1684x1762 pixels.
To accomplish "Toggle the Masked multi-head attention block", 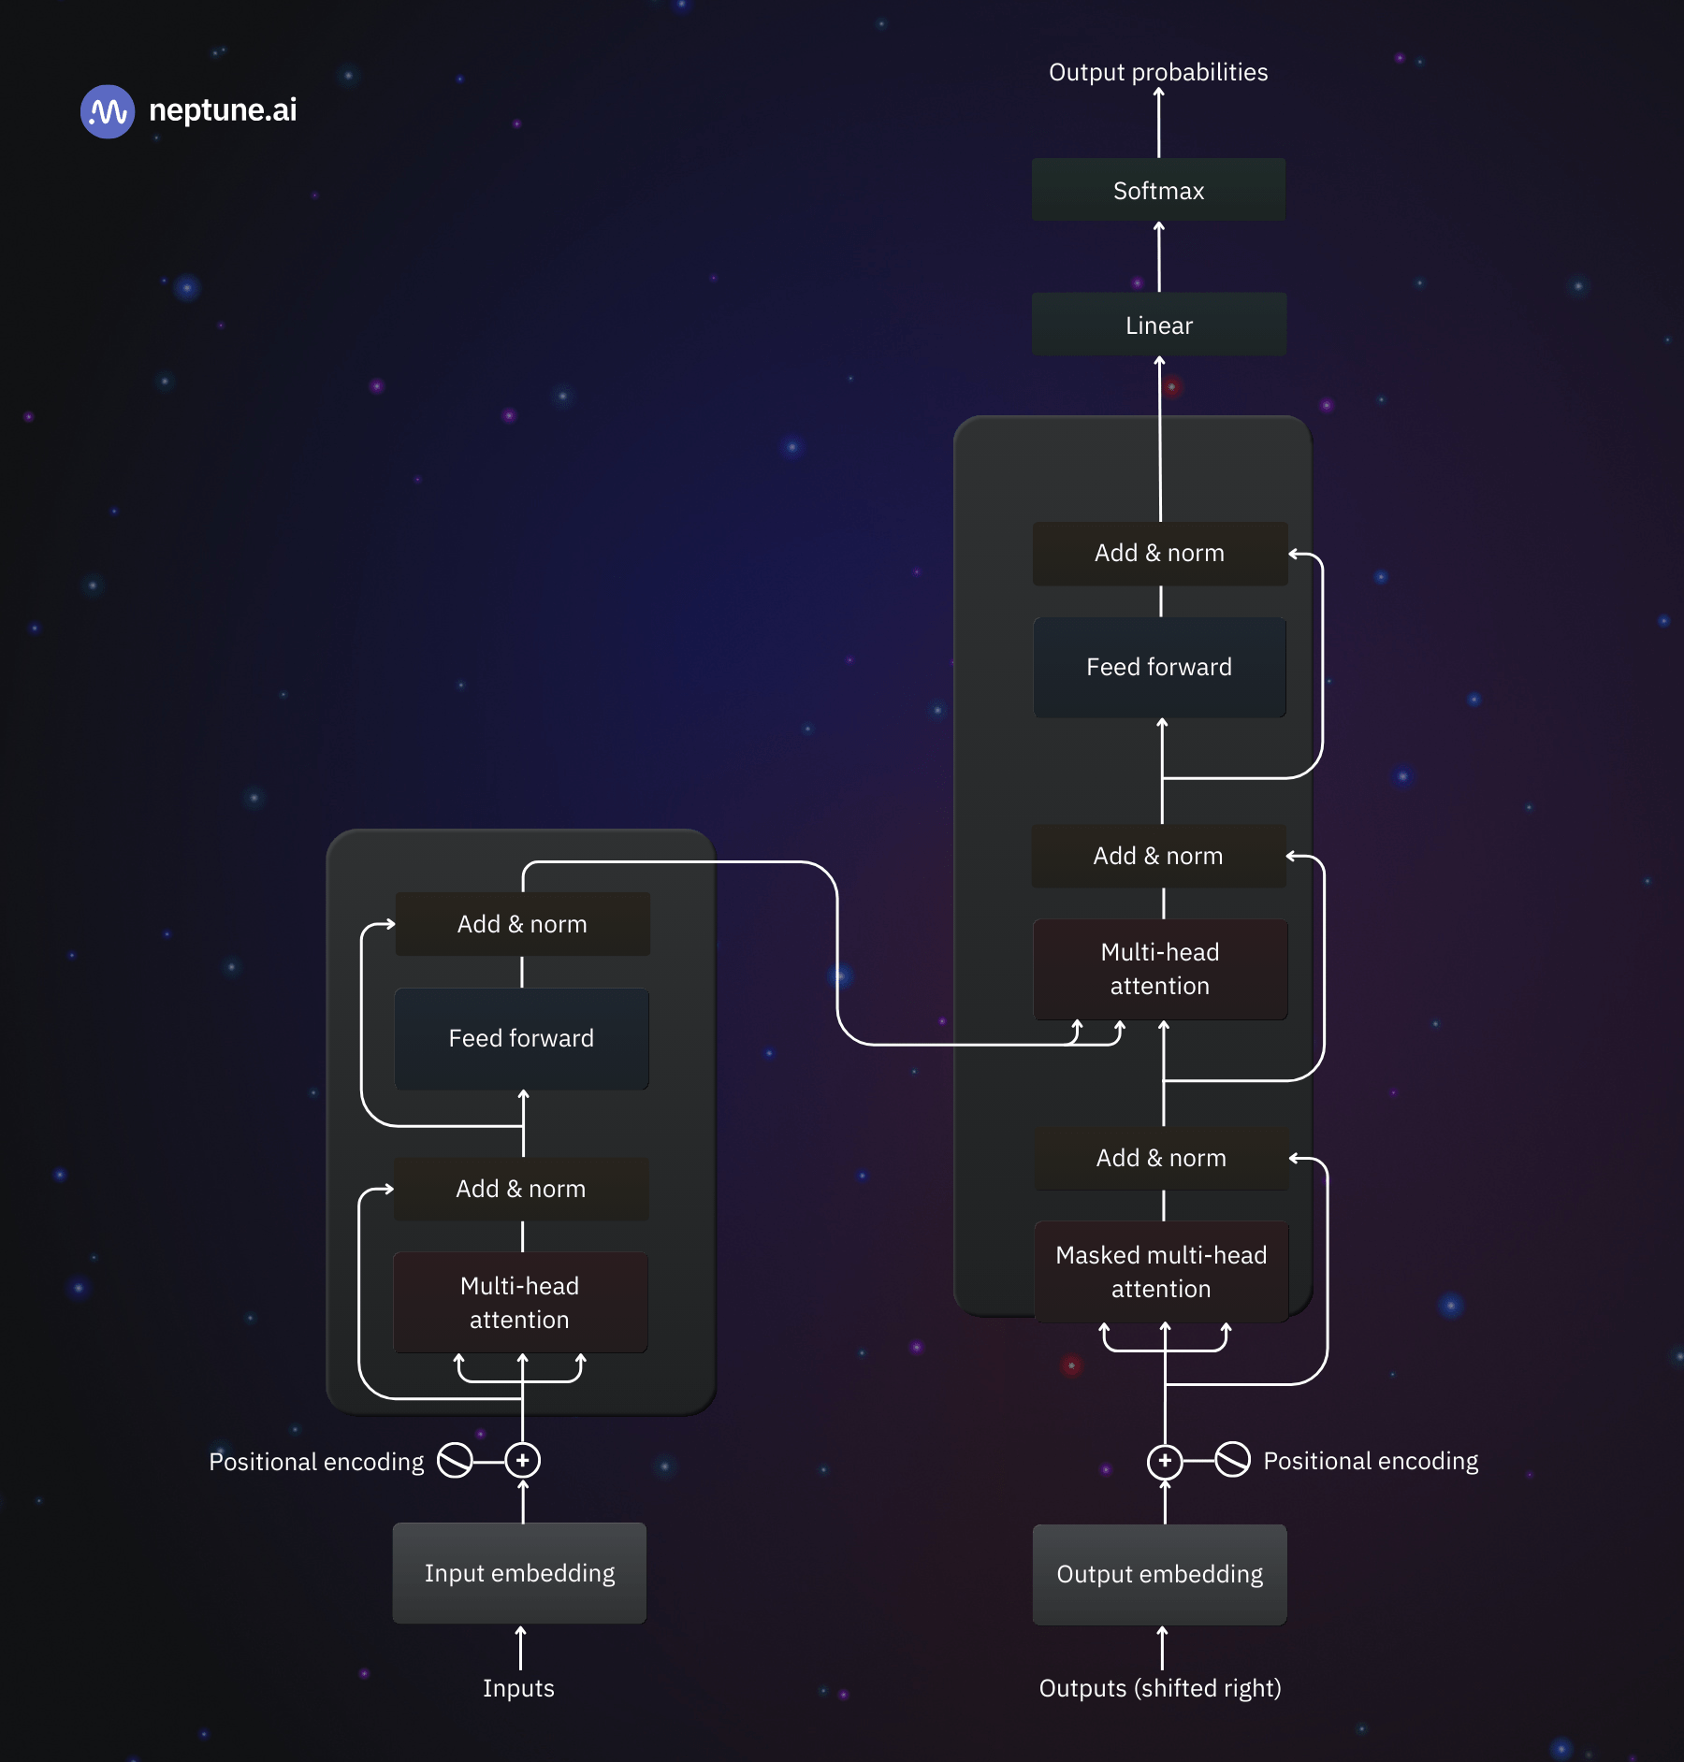I will tap(1160, 1272).
